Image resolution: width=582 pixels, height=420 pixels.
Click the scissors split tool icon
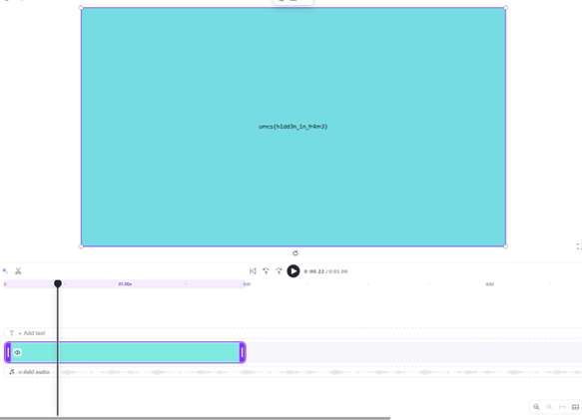point(18,271)
